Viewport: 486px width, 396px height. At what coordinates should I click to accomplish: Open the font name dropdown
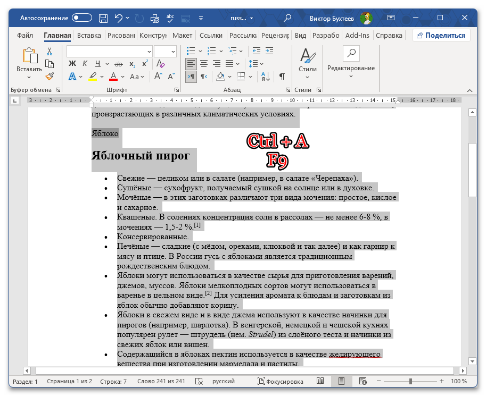tap(149, 52)
